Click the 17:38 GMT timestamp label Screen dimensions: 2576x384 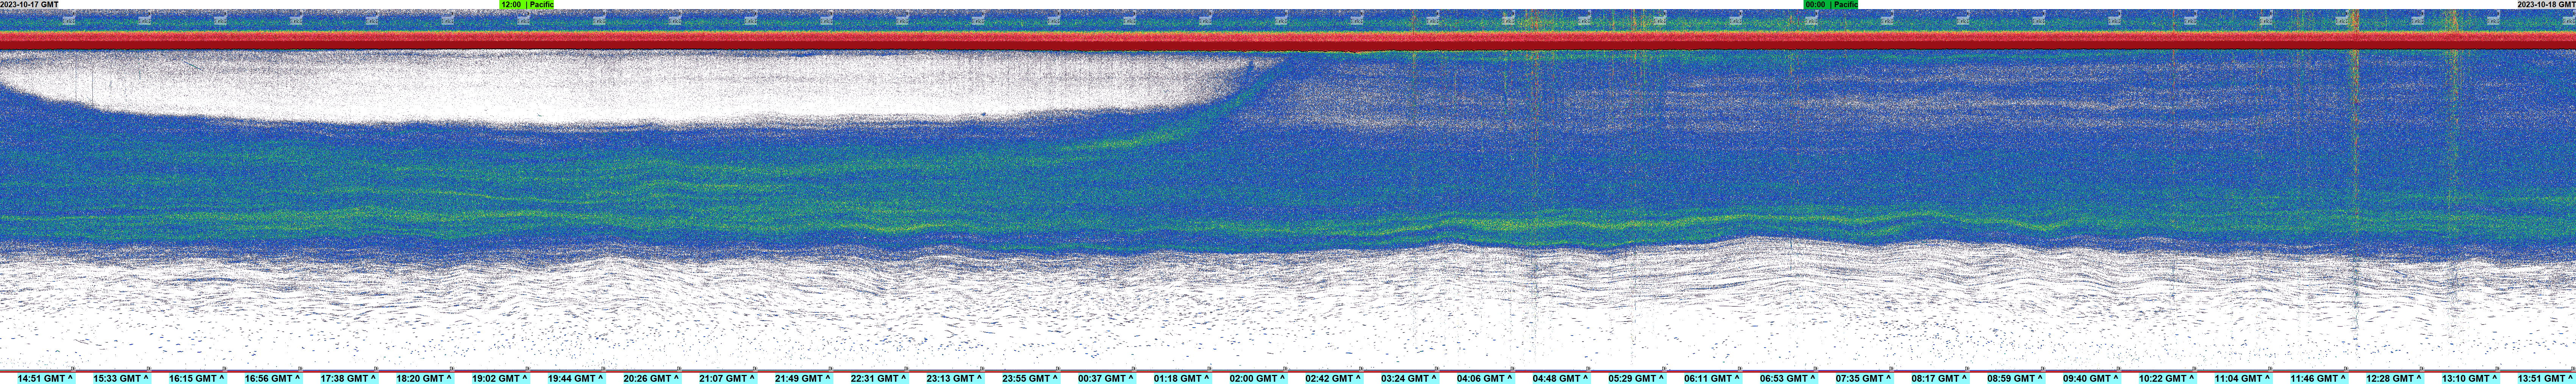348,379
